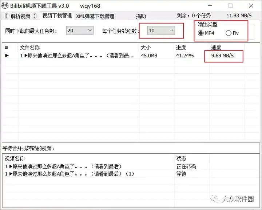Click the 等待 status cell
Viewport: 262px width, 210px height.
click(x=181, y=174)
